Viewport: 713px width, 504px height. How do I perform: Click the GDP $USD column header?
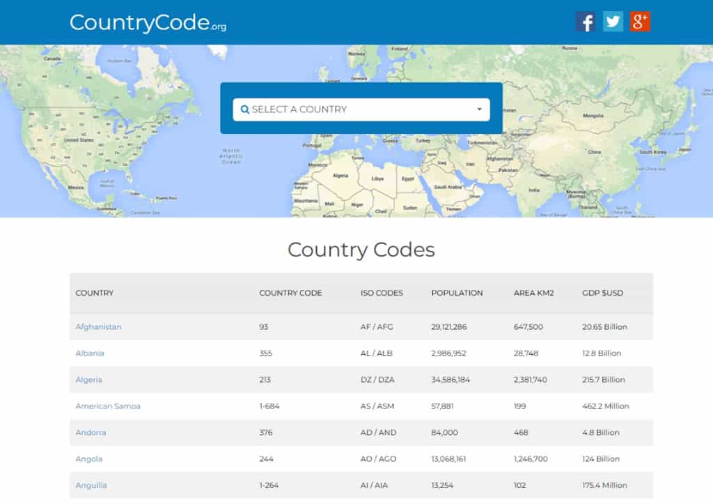click(602, 293)
